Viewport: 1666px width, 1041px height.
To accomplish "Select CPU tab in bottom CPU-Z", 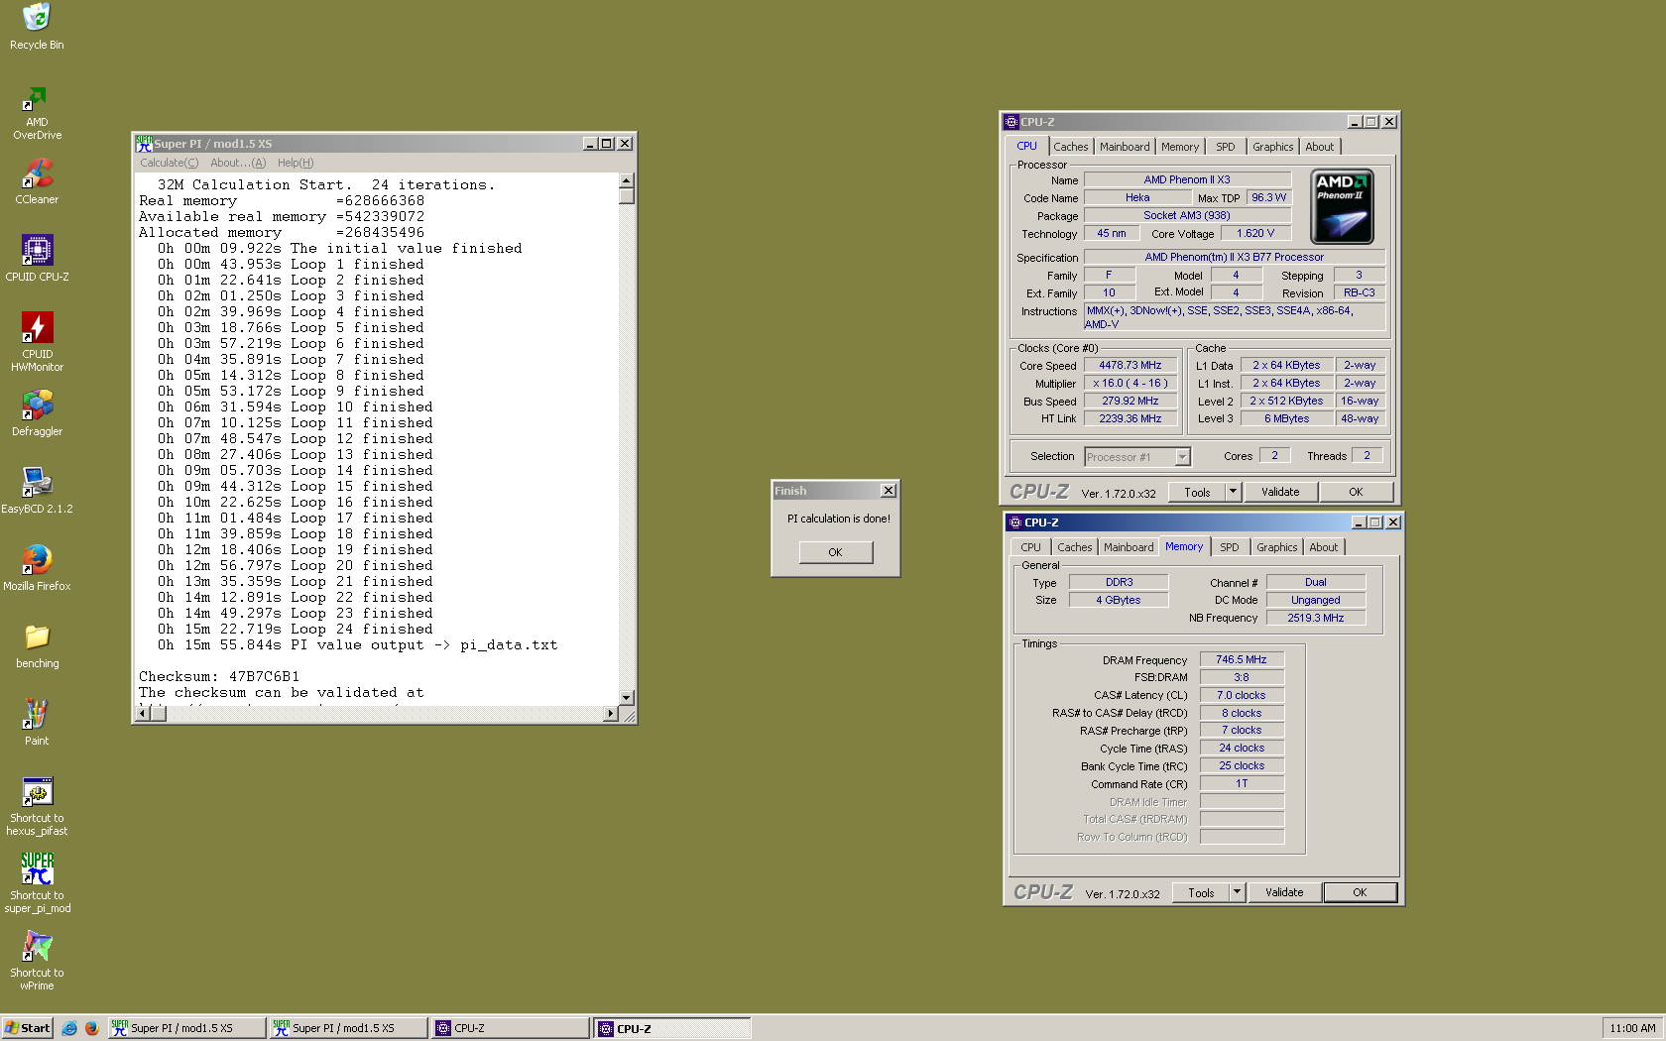I will (1030, 547).
